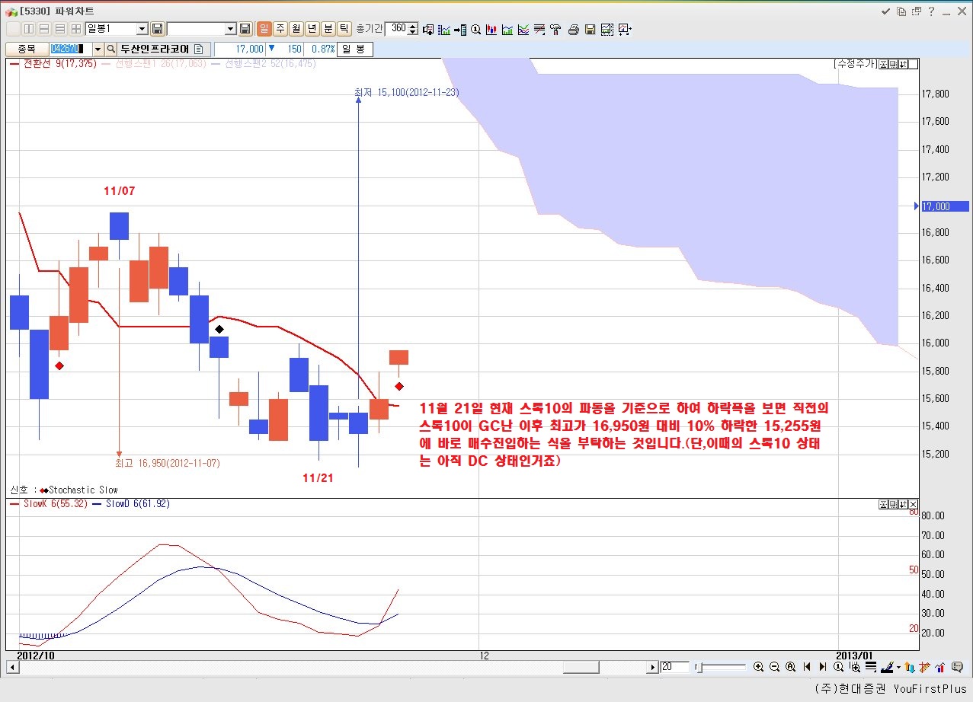Image resolution: width=973 pixels, height=702 pixels.
Task: Switch to the 분 (minute) period
Action: (x=328, y=29)
